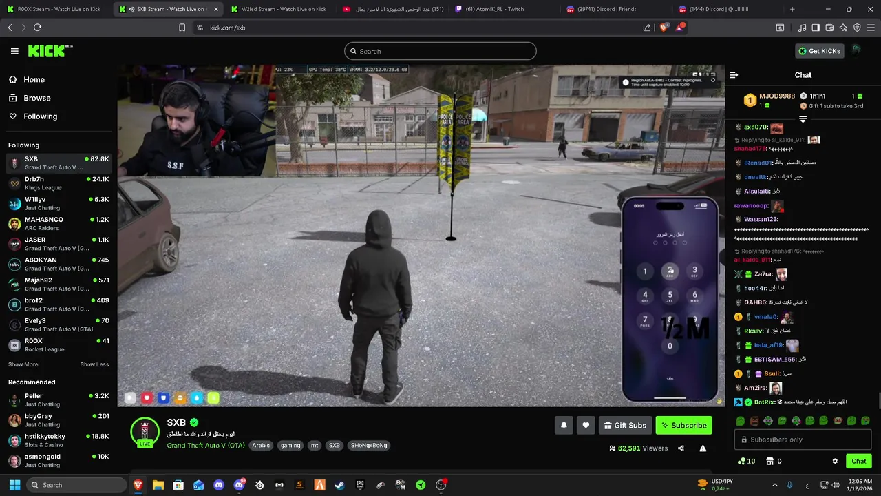
Task: Click the Subscribers only chat input
Action: click(x=803, y=440)
